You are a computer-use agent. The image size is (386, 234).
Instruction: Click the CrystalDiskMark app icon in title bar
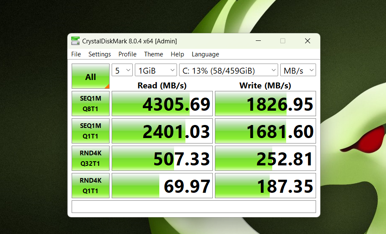[x=75, y=41]
